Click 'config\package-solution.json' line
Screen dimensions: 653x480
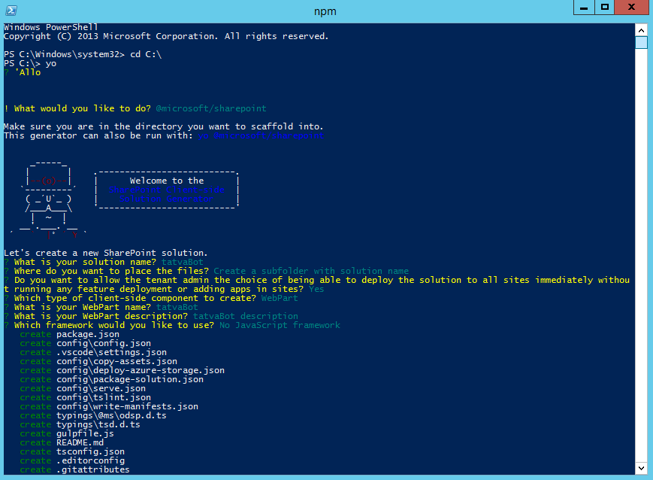click(130, 379)
